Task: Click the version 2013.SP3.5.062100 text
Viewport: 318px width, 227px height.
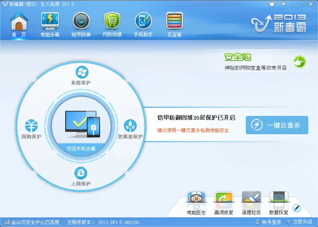Action: tap(118, 222)
